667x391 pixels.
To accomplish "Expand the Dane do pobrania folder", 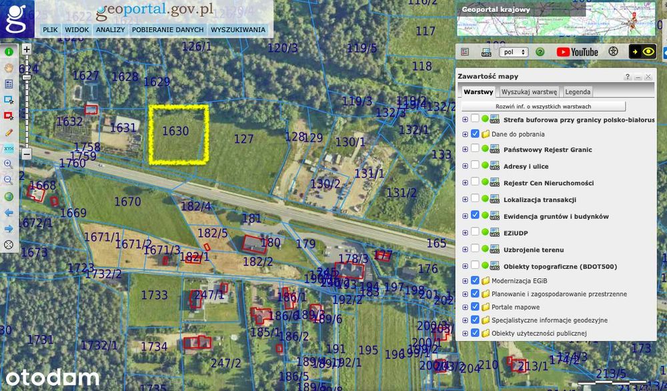I will (x=465, y=134).
